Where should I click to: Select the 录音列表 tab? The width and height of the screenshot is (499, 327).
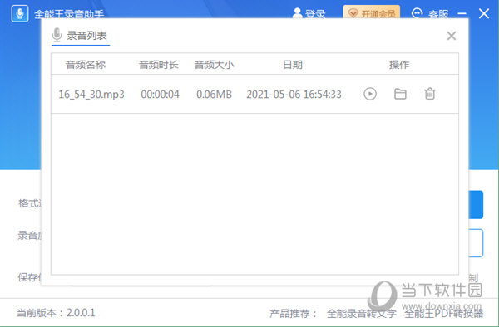[x=81, y=36]
